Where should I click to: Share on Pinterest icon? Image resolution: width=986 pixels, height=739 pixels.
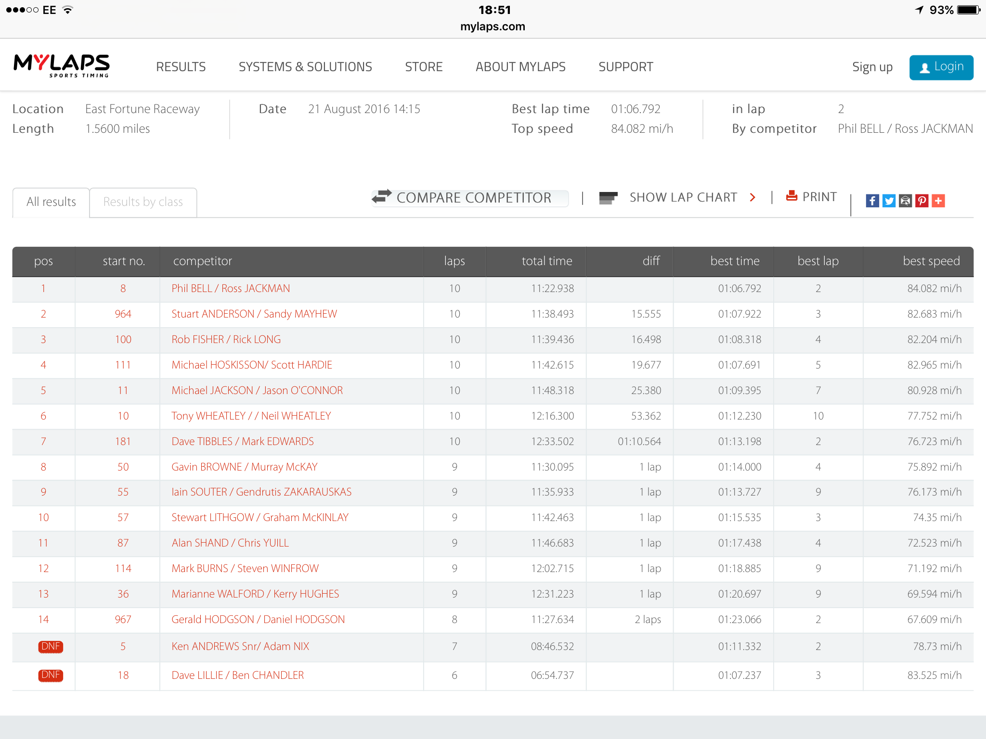coord(921,201)
